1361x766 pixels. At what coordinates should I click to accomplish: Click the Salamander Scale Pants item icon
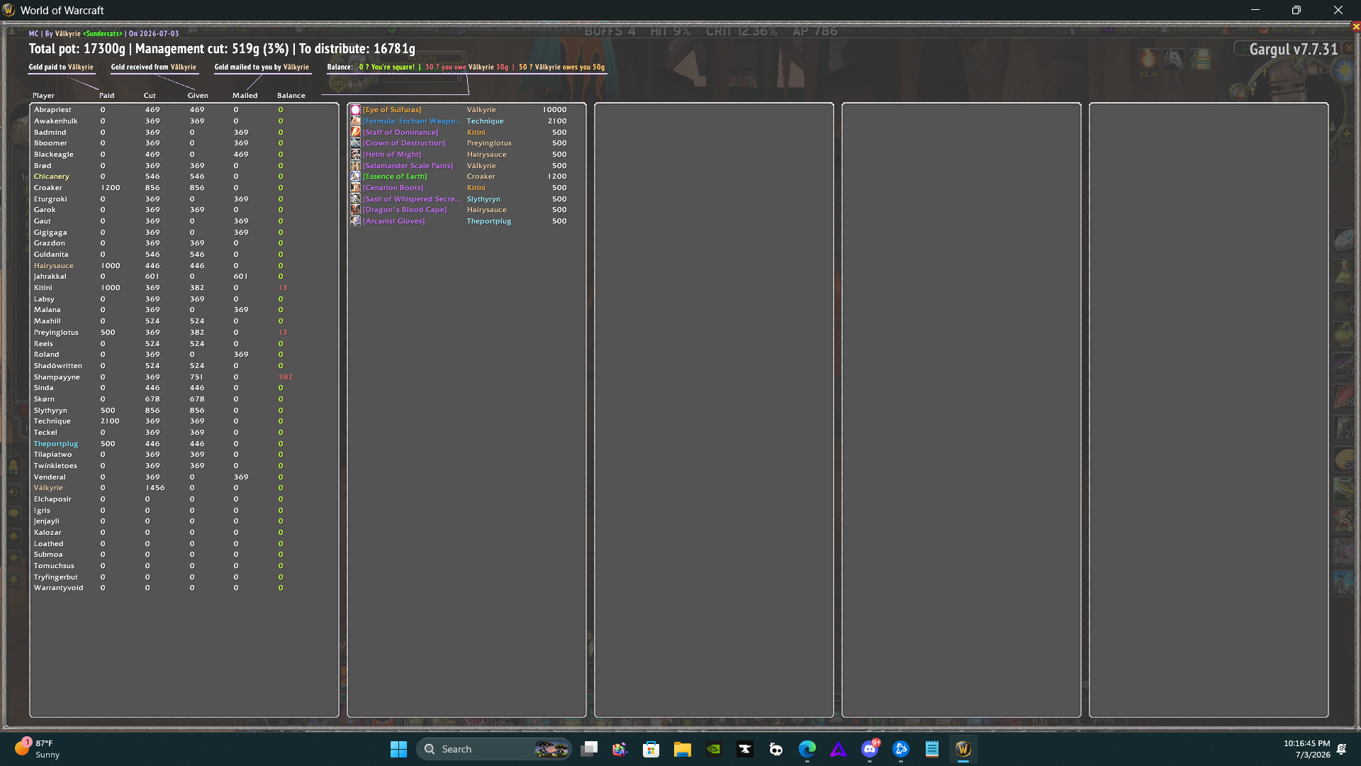coord(356,166)
